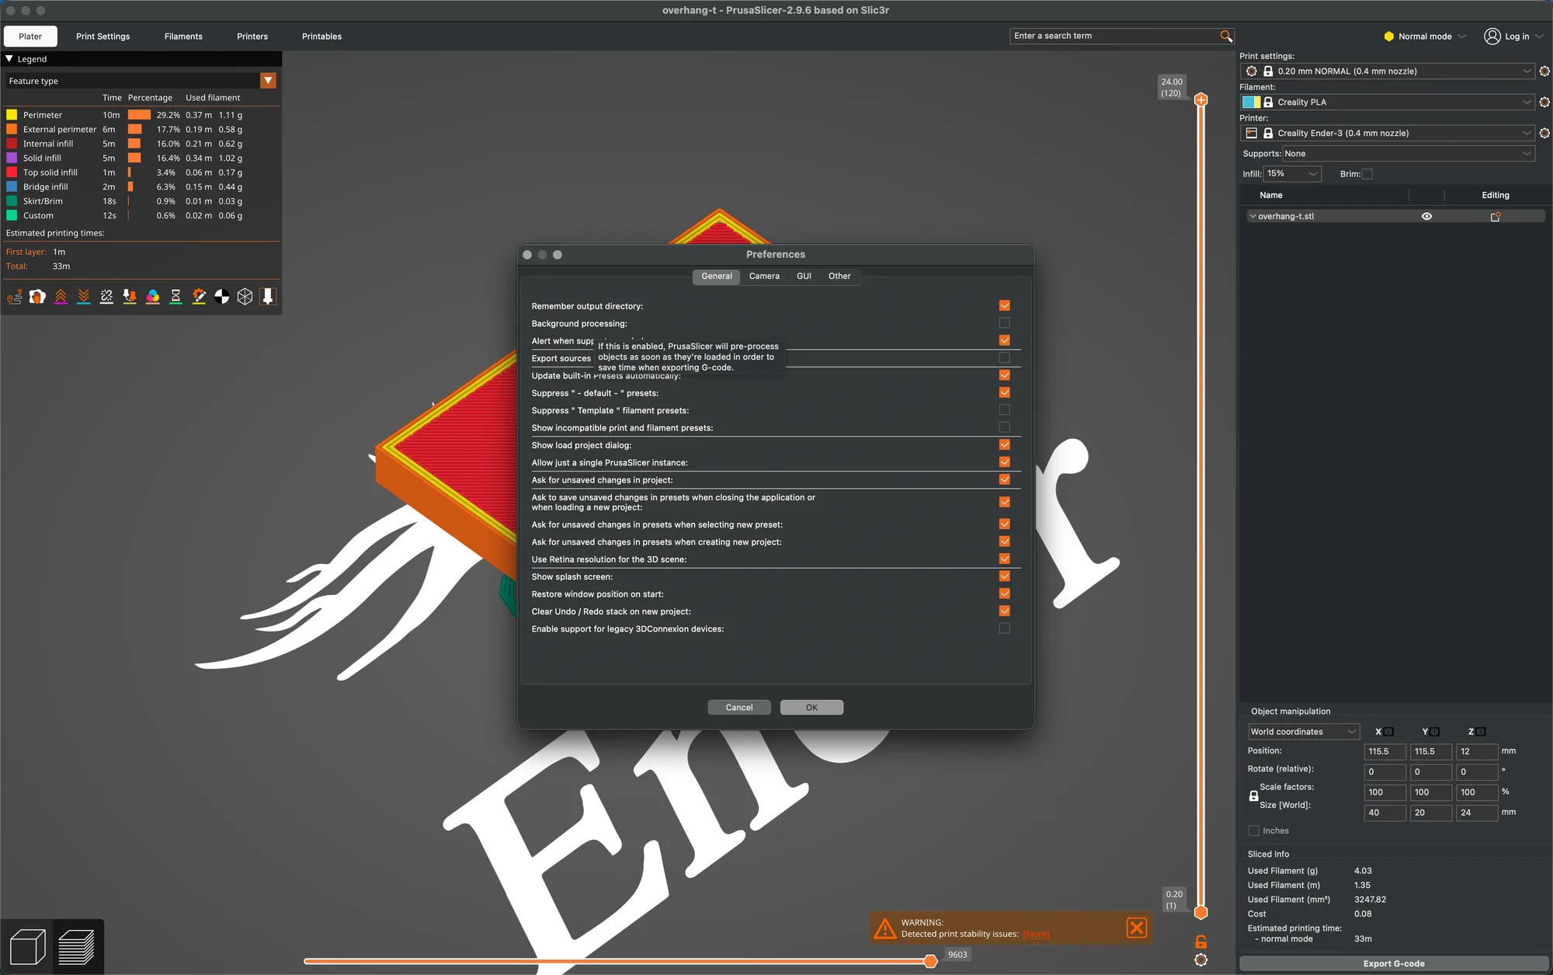The width and height of the screenshot is (1553, 975).
Task: Open Supports None dropdown
Action: pyautogui.click(x=1409, y=154)
